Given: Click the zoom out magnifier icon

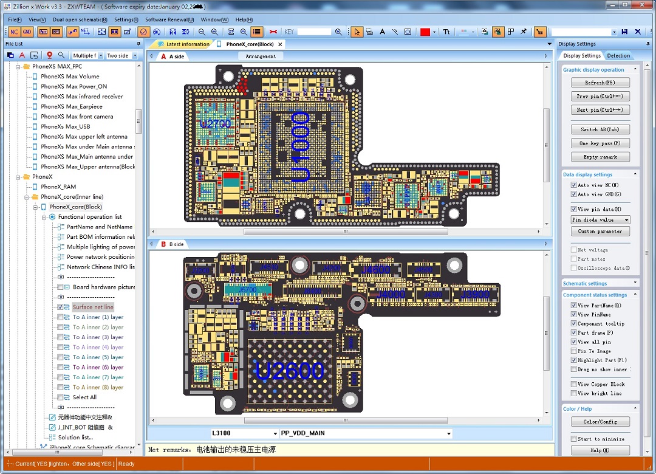Looking at the screenshot, I should tap(202, 31).
